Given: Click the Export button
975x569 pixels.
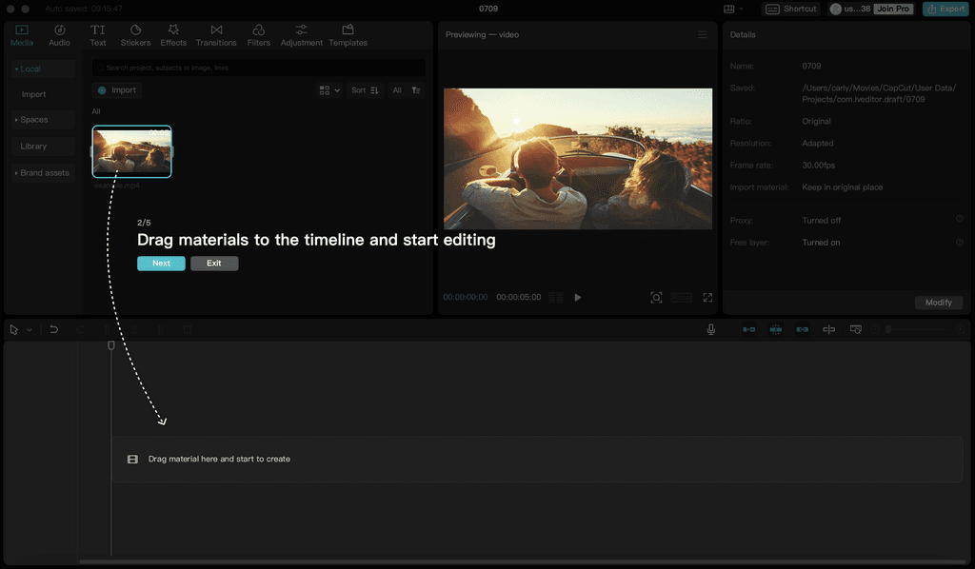Looking at the screenshot, I should coord(945,8).
